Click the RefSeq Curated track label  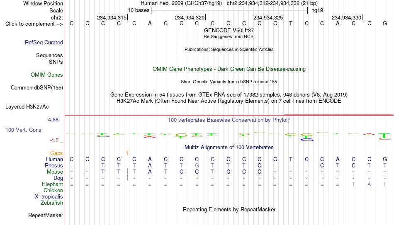pos(44,42)
